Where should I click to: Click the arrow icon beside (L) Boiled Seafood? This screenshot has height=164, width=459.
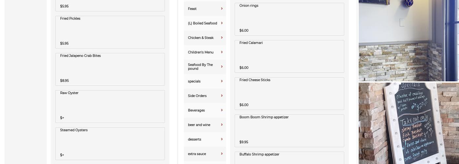tap(222, 23)
